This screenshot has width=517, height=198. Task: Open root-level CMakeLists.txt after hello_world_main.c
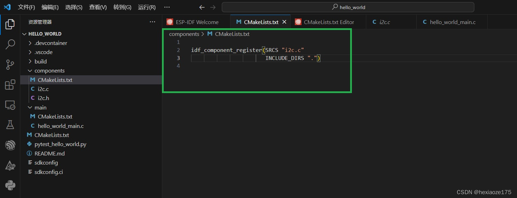click(91, 135)
